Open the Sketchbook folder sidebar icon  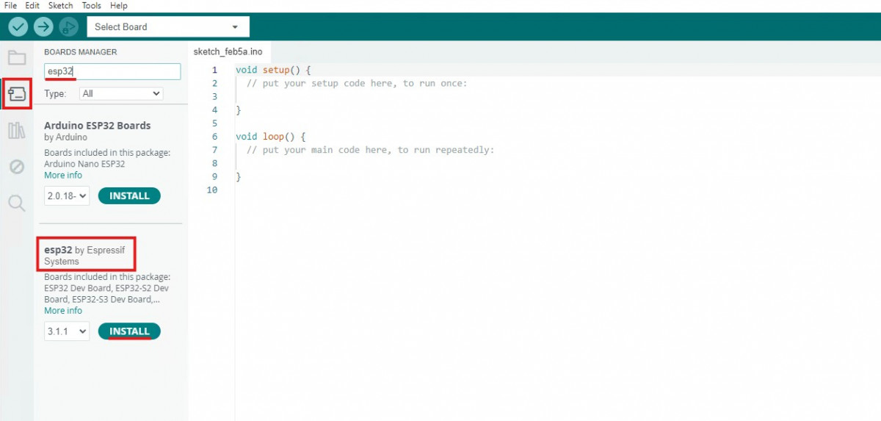[x=16, y=58]
